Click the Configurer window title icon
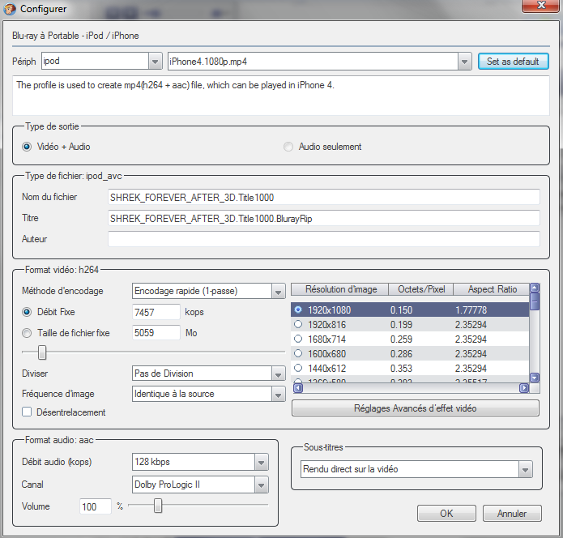Screen dimensions: 563x538 pos(10,8)
